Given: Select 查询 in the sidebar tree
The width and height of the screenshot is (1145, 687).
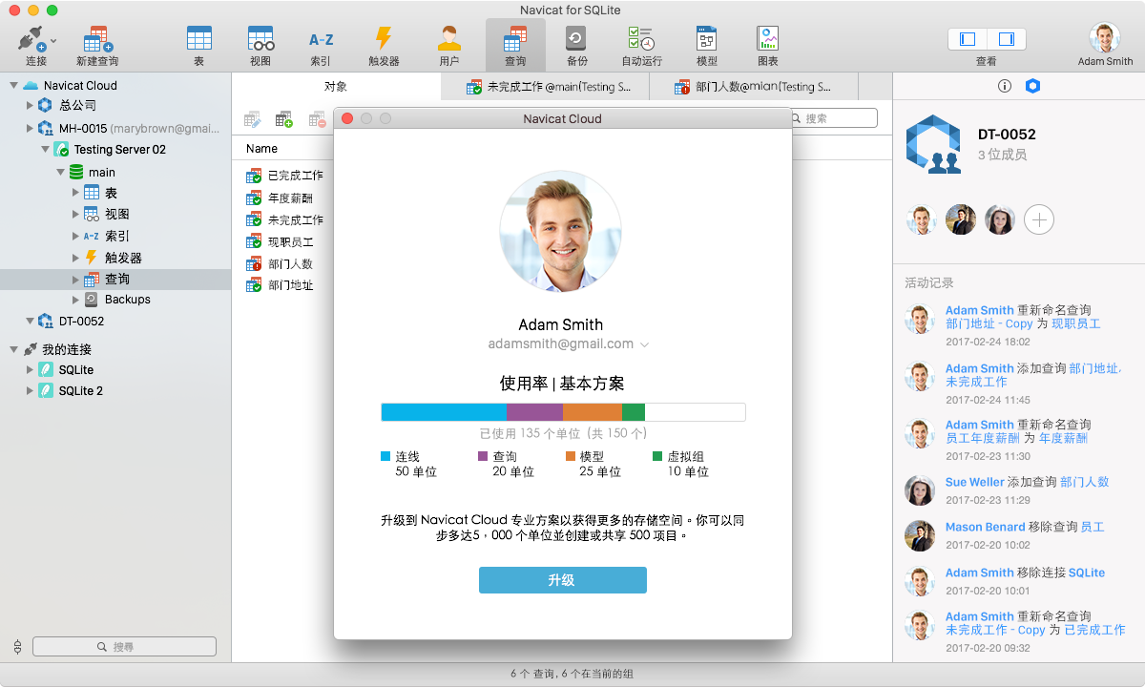Looking at the screenshot, I should (x=116, y=279).
